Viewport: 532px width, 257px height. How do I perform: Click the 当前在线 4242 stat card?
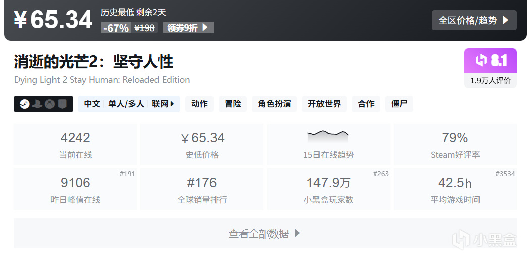75,144
